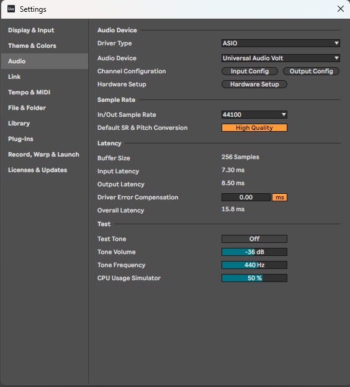350x387 pixels.
Task: Click the Driver Error Compensation 0.00 field
Action: (246, 197)
